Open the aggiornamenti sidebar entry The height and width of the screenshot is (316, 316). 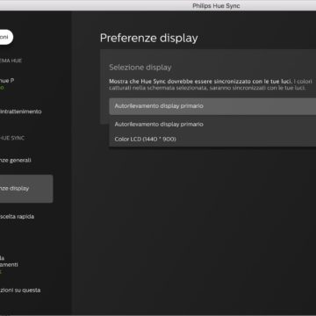click(x=9, y=264)
